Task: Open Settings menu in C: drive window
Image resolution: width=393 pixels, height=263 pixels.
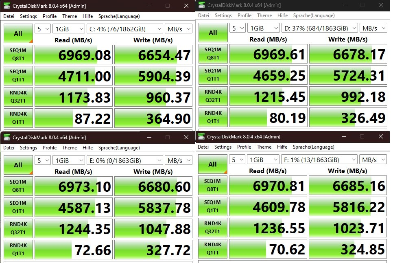Action: pyautogui.click(x=28, y=16)
